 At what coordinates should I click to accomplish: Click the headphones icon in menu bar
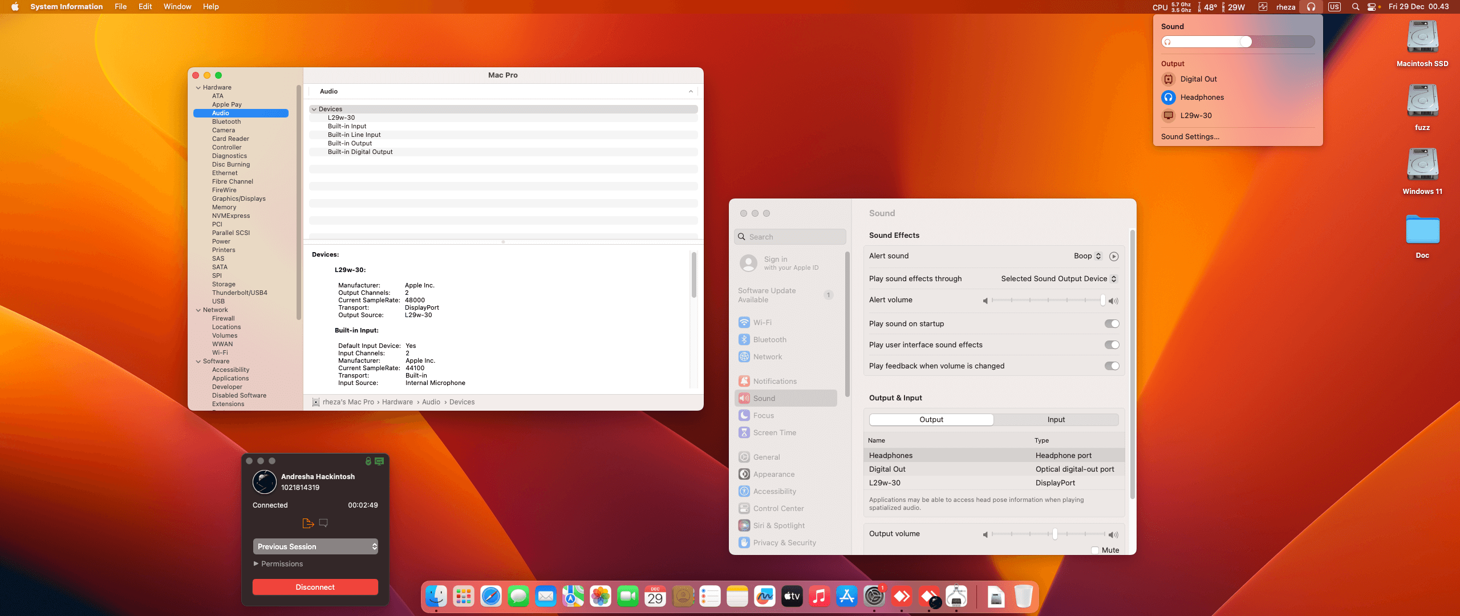(1311, 7)
